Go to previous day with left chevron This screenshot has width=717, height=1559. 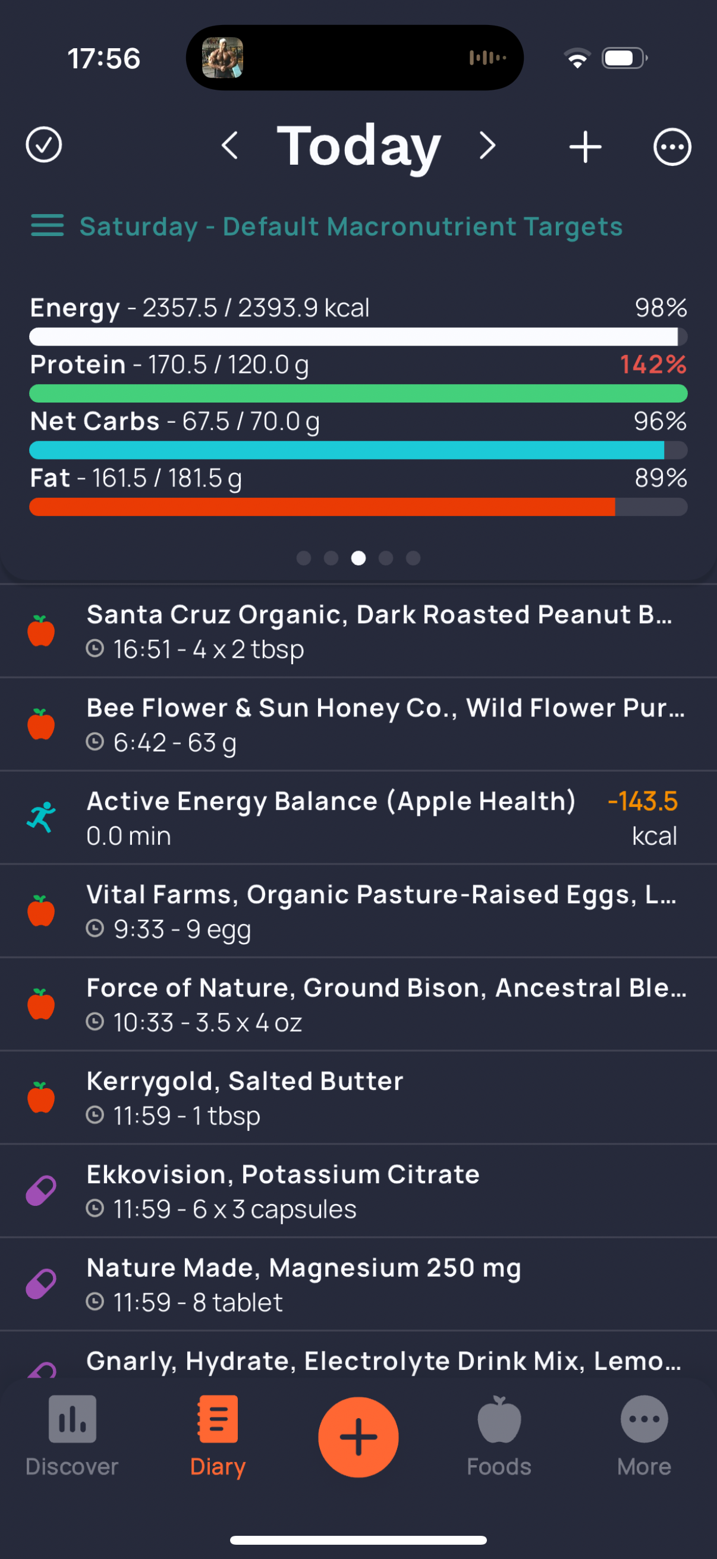click(x=229, y=145)
